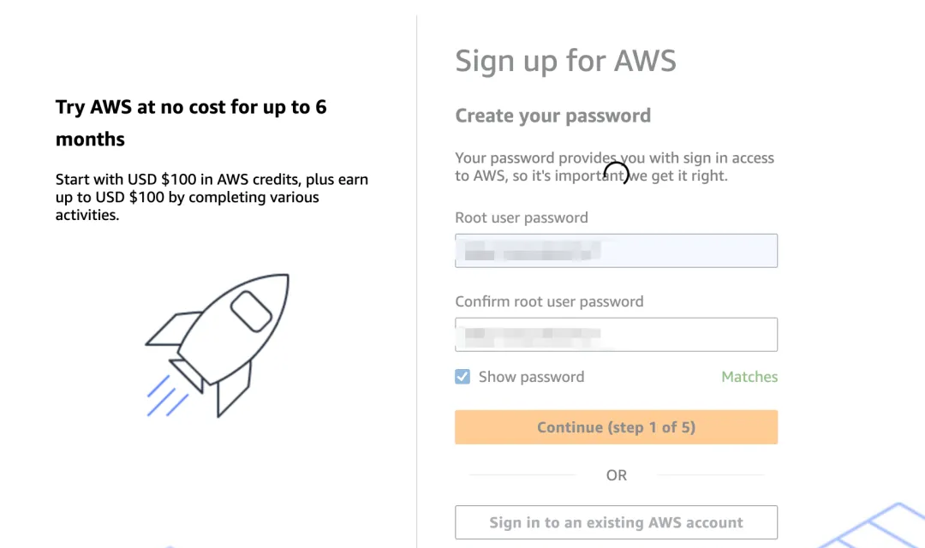
Task: Click the USD $100 credits description paragraph
Action: (x=212, y=197)
